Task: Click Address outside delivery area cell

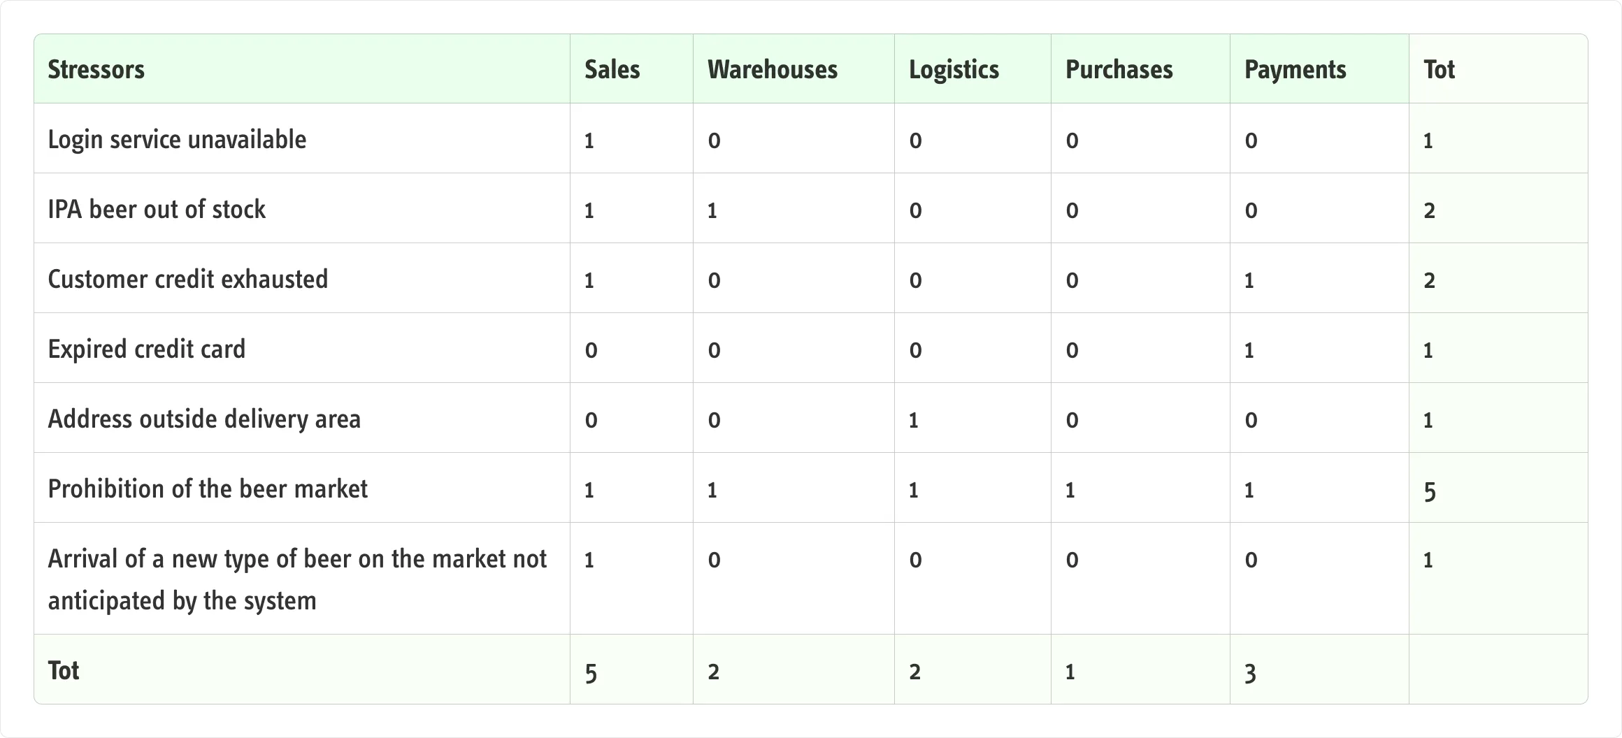Action: coord(204,419)
